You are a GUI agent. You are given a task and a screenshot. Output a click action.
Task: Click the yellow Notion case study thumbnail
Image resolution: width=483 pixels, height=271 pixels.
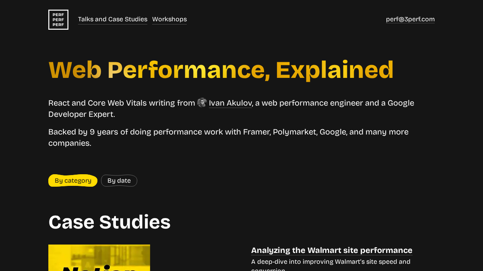(x=99, y=258)
